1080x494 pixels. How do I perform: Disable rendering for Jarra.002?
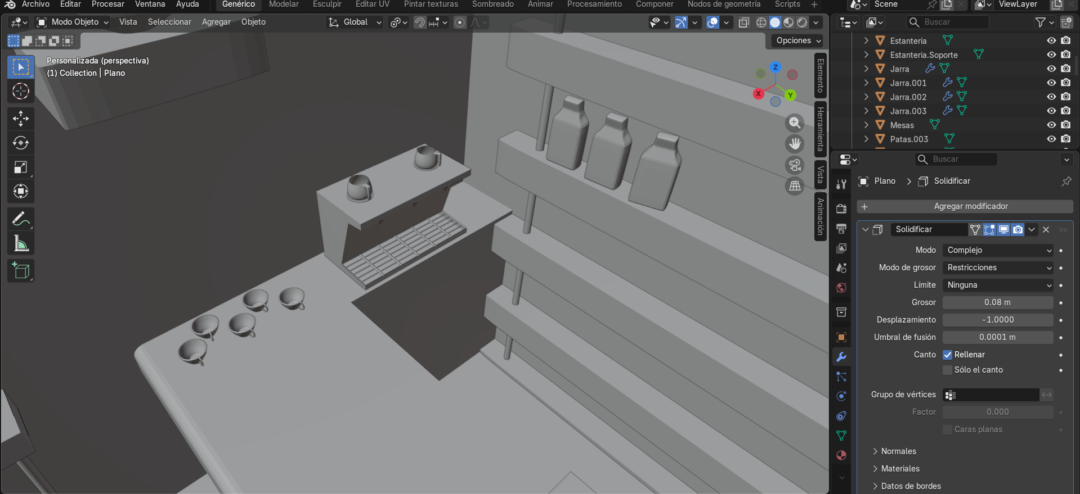(x=1066, y=97)
